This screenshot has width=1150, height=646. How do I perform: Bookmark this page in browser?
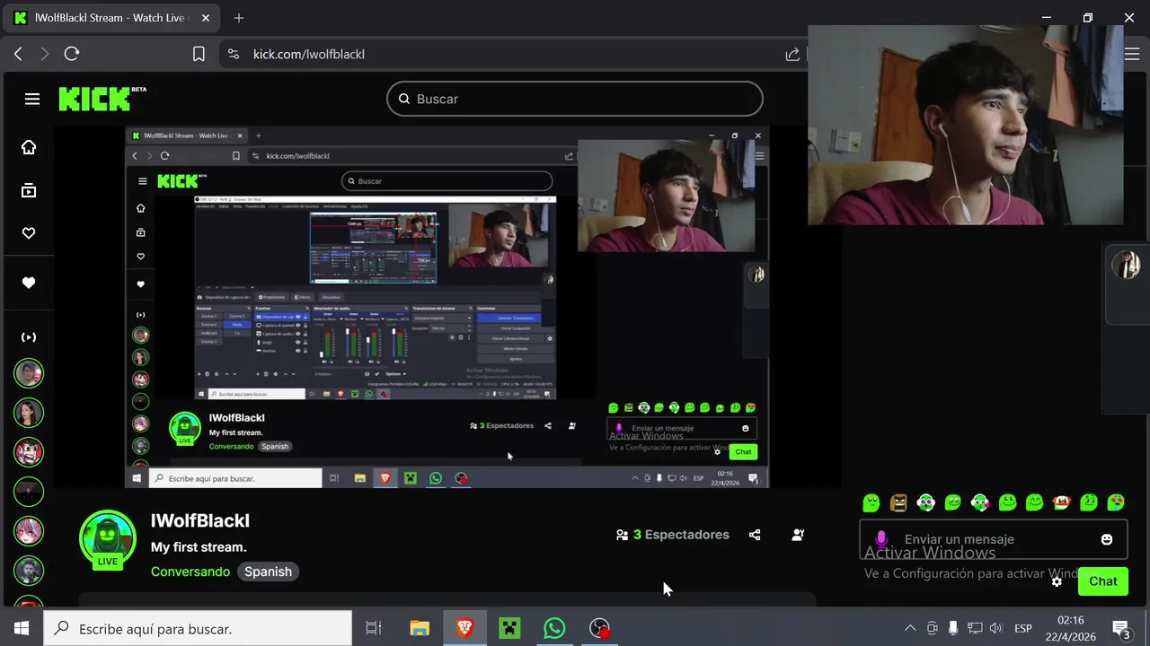199,54
